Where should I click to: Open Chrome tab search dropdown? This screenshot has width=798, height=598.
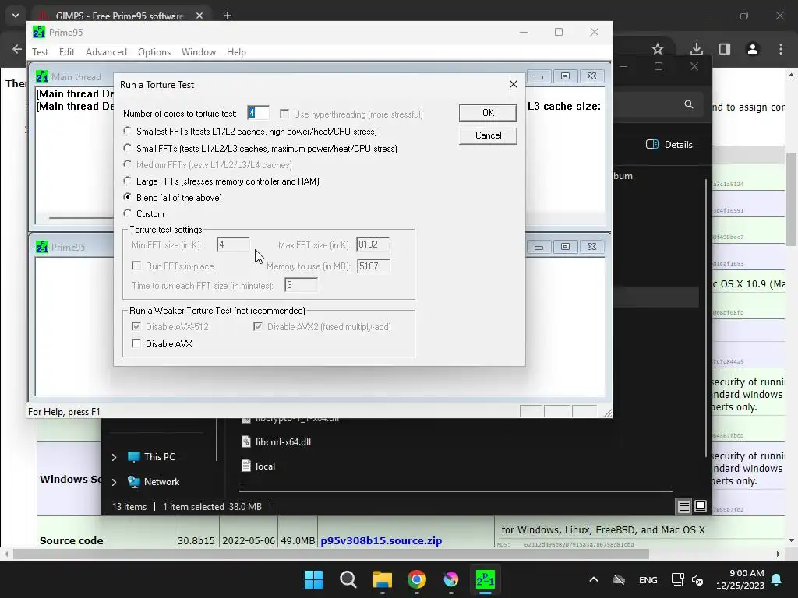click(x=16, y=16)
